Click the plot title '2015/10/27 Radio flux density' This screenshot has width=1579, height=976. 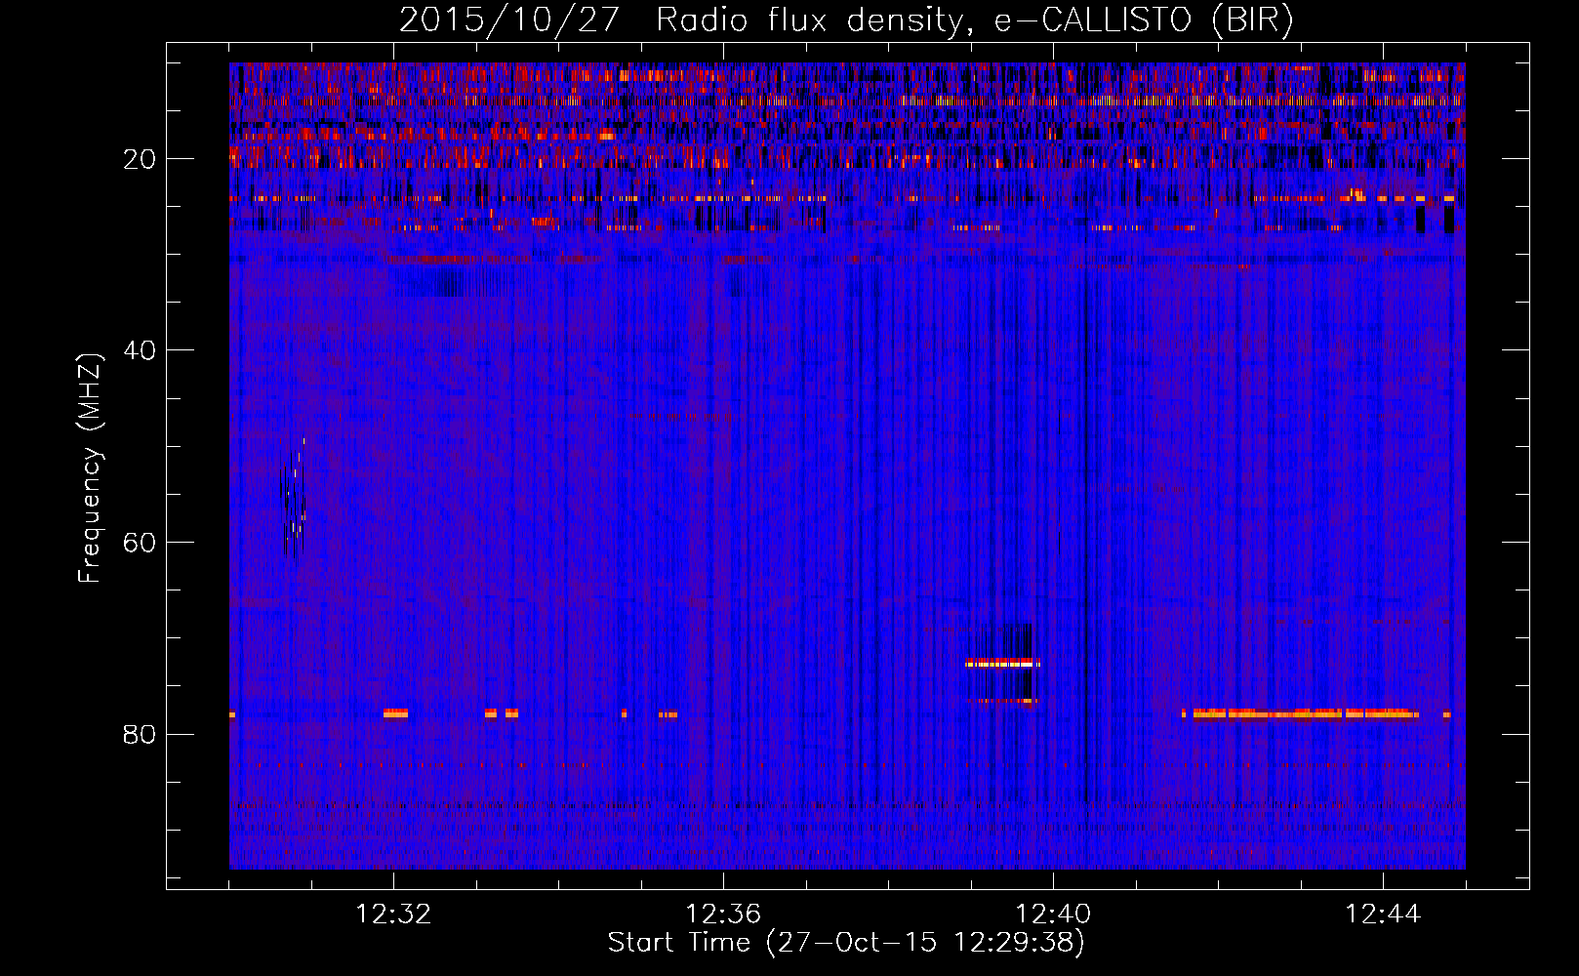click(x=846, y=20)
